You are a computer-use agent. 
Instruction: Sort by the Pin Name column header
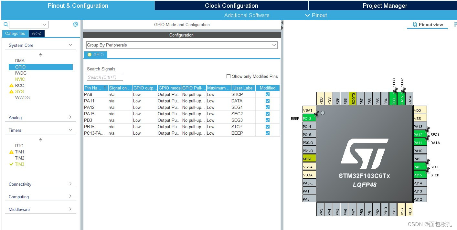click(96, 88)
